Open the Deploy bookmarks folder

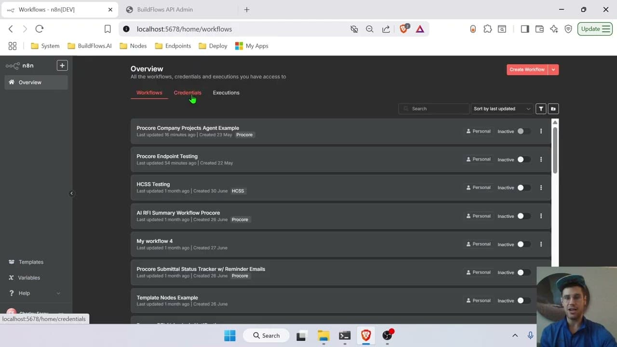point(213,46)
